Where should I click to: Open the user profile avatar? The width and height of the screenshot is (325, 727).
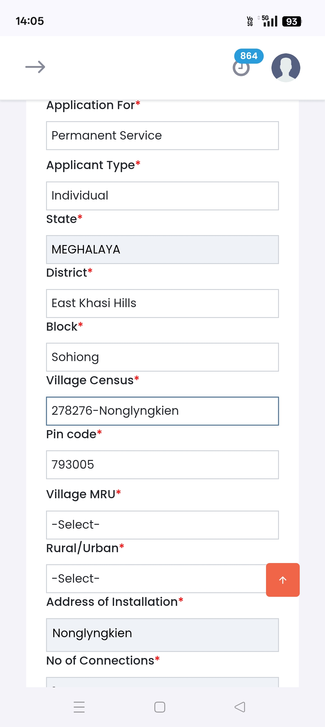point(286,68)
